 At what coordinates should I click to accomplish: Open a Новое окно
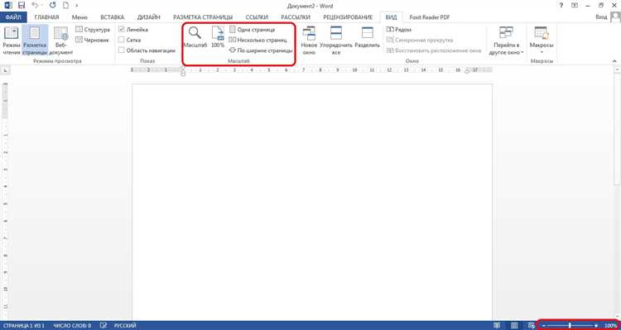tap(309, 41)
